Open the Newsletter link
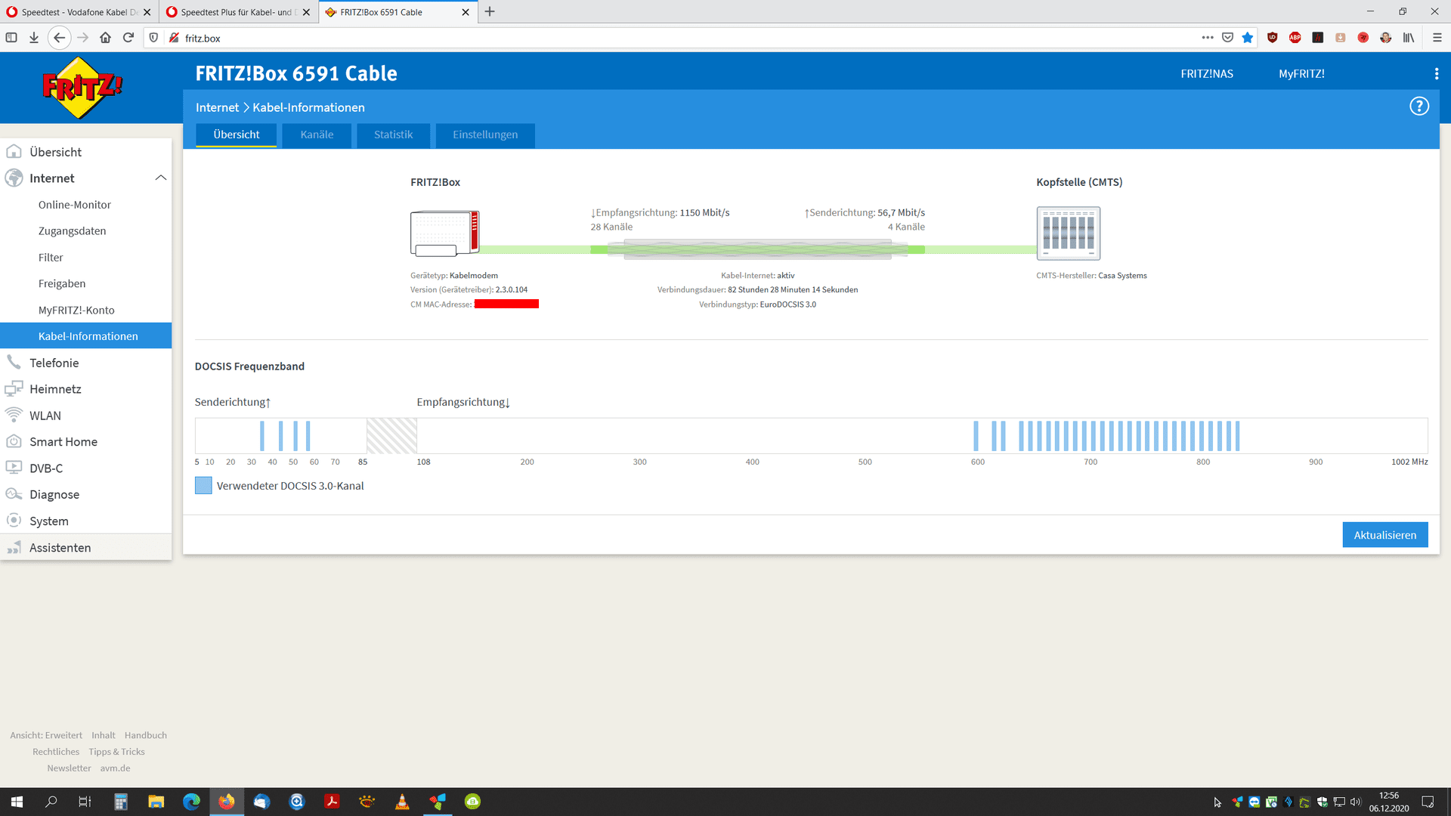1451x816 pixels. (x=69, y=768)
